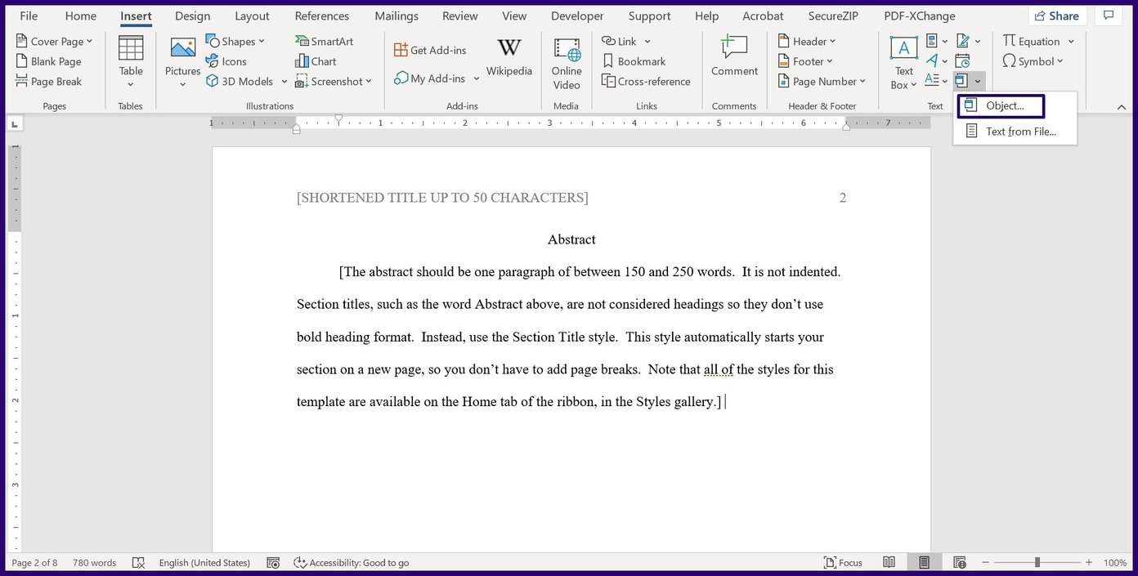Collapse the ribbon with the chevron
The height and width of the screenshot is (576, 1138).
click(x=1121, y=106)
